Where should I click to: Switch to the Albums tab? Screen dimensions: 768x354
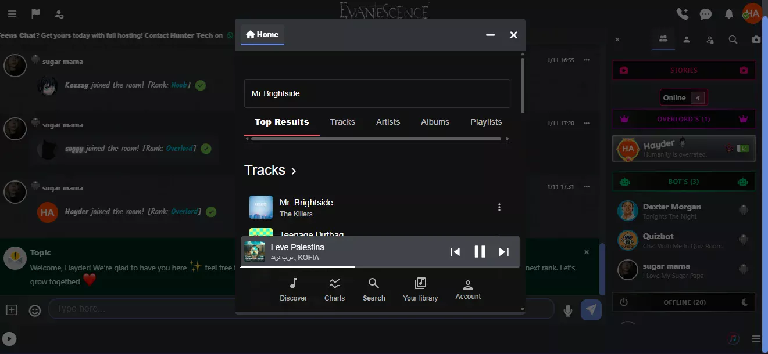435,122
